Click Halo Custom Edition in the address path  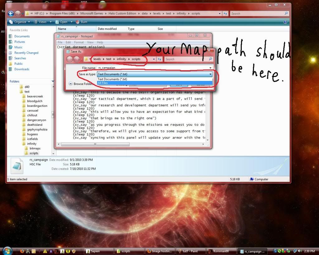(x=122, y=13)
